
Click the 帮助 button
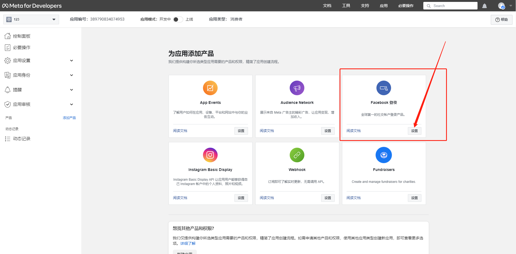coord(502,20)
